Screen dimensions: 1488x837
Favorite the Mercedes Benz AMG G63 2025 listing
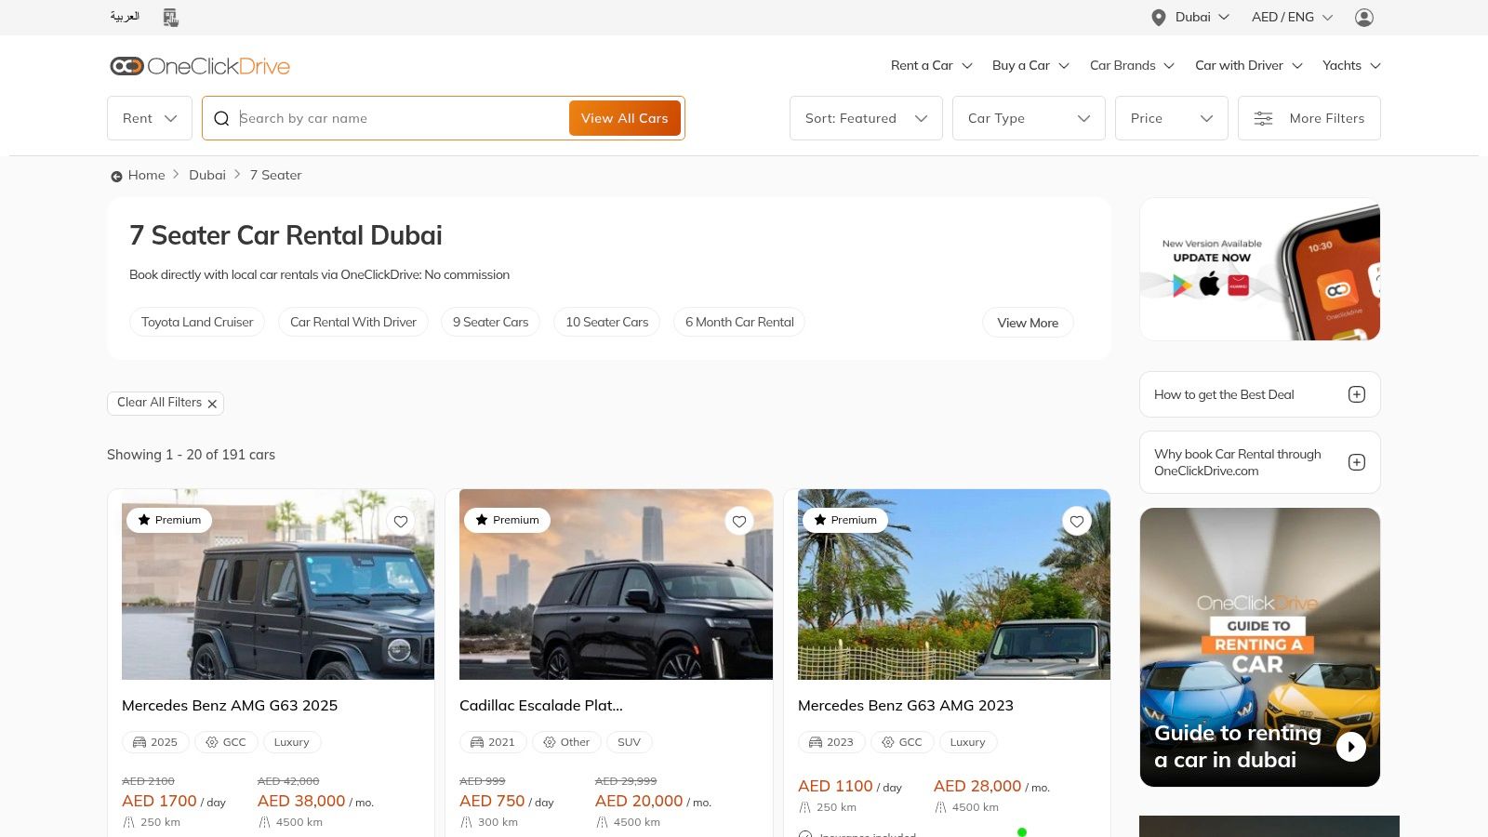coord(401,522)
